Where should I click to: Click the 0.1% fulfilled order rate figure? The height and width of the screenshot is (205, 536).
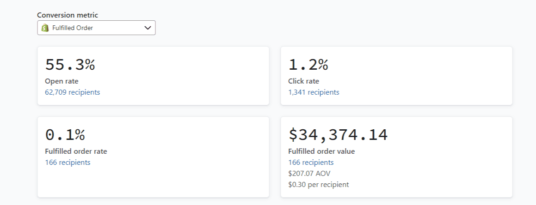coord(65,135)
